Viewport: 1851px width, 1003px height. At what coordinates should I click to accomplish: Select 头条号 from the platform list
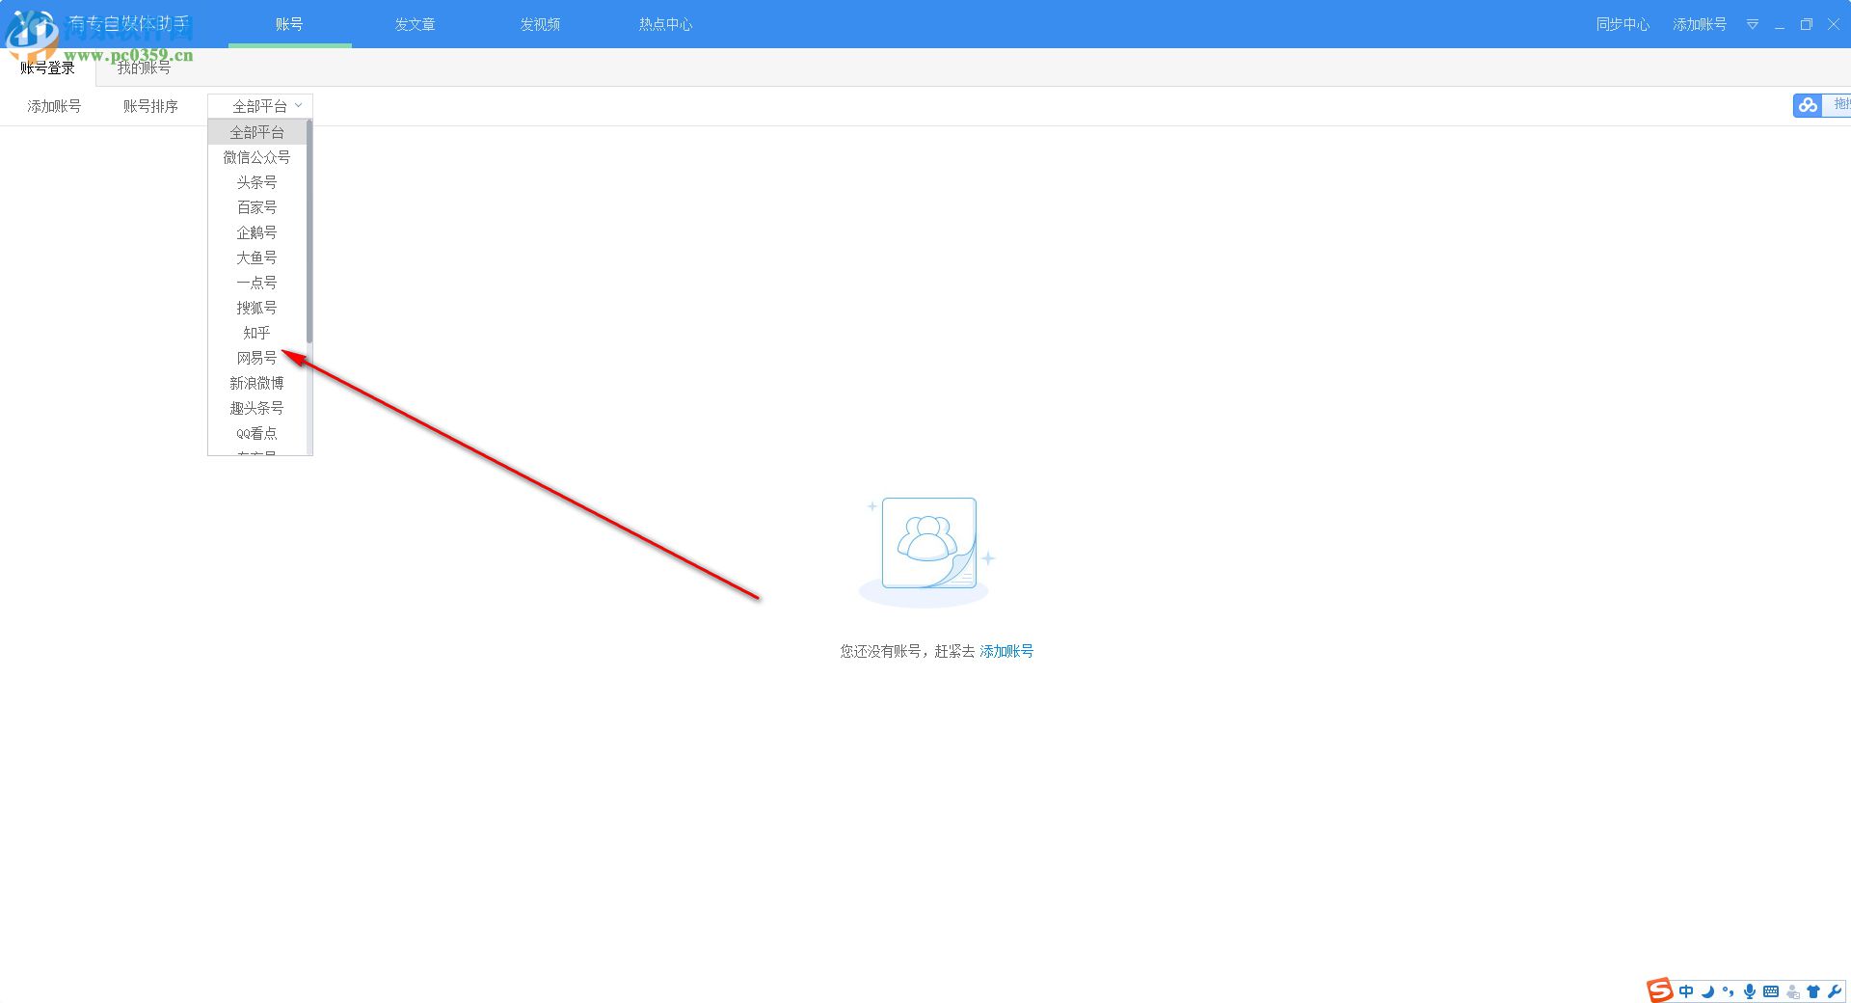(257, 182)
